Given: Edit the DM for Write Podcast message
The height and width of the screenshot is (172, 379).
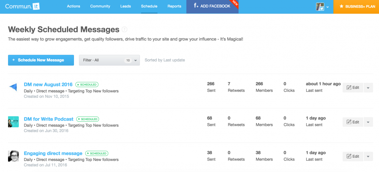Looking at the screenshot, I should [x=353, y=122].
